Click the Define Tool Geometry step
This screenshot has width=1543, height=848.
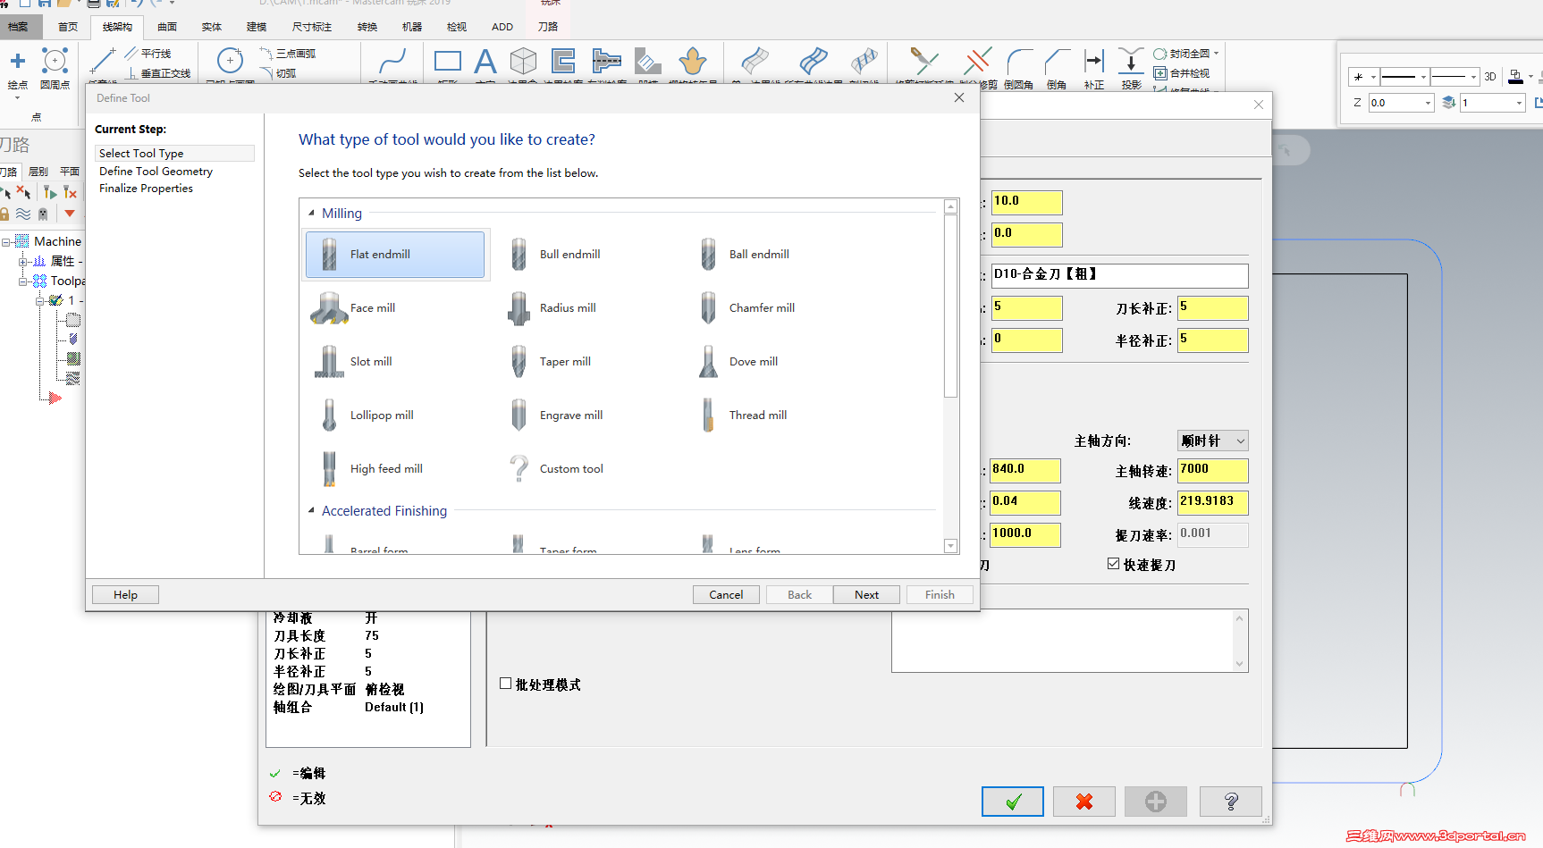156,172
